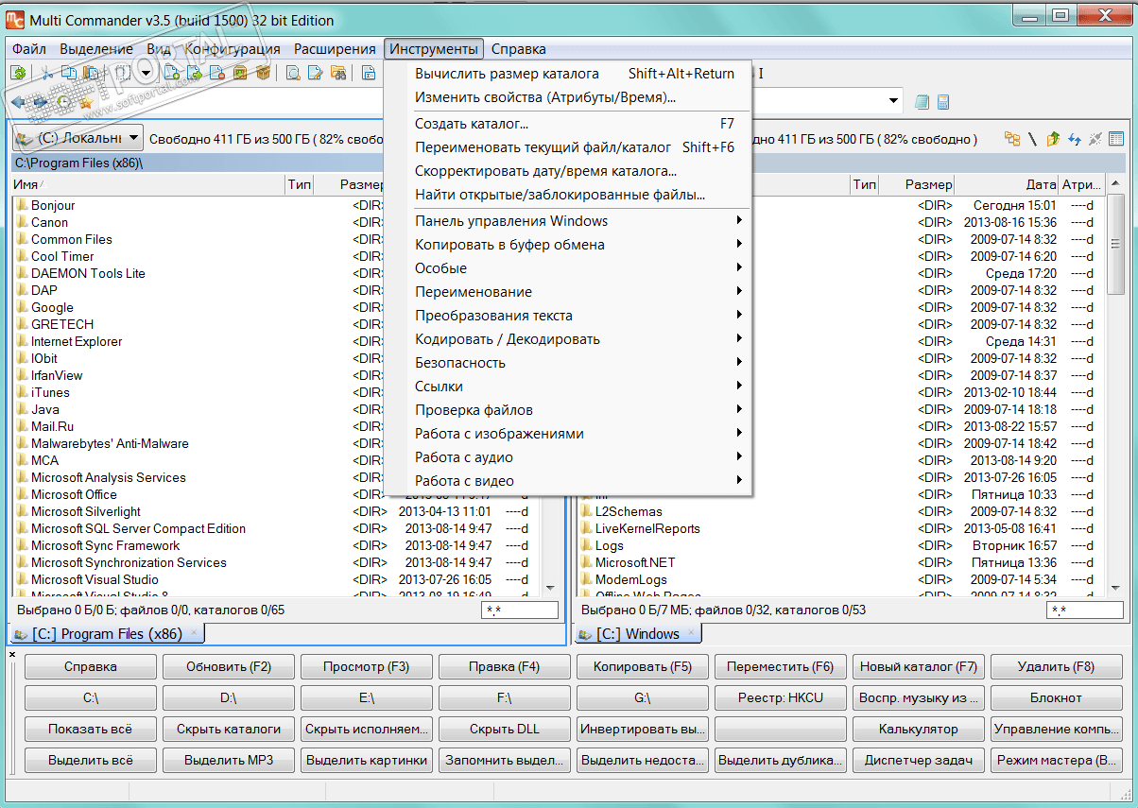
Task: Click the Refresh icon in the toolbar
Action: 18,74
